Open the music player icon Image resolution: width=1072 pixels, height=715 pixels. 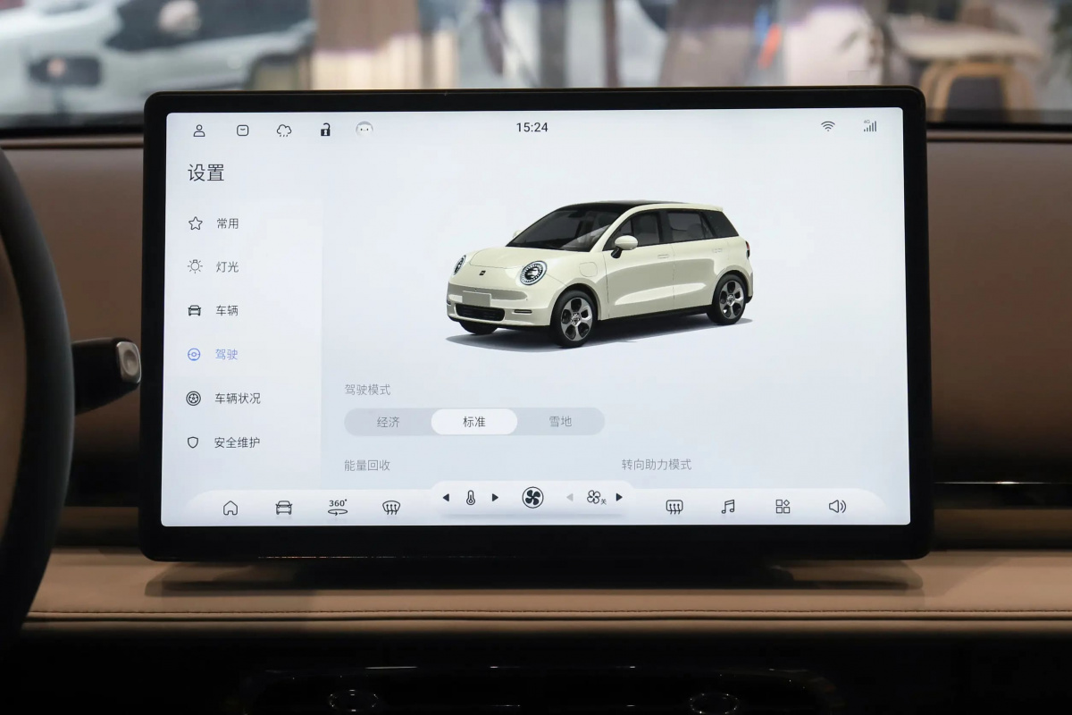728,507
